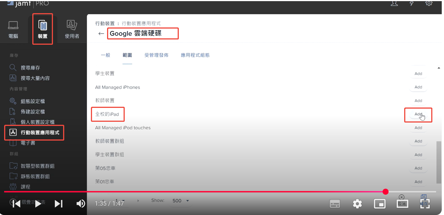
Task: Click the scrollbar up arrow
Action: (x=439, y=68)
